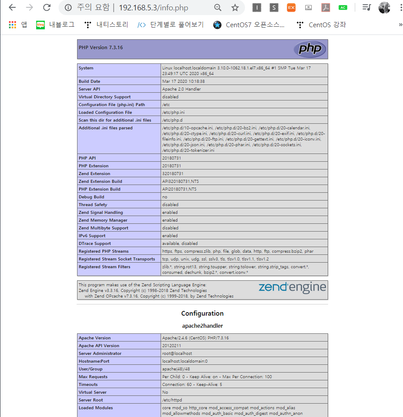
Task: Click 'available, disabled' DTrace value
Action: pyautogui.click(x=180, y=243)
